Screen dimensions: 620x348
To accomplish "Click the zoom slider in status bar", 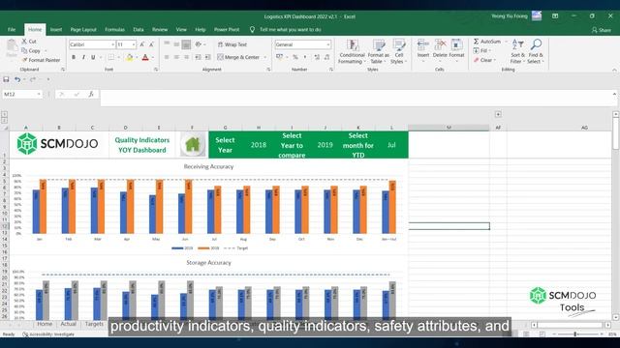I will coord(575,334).
